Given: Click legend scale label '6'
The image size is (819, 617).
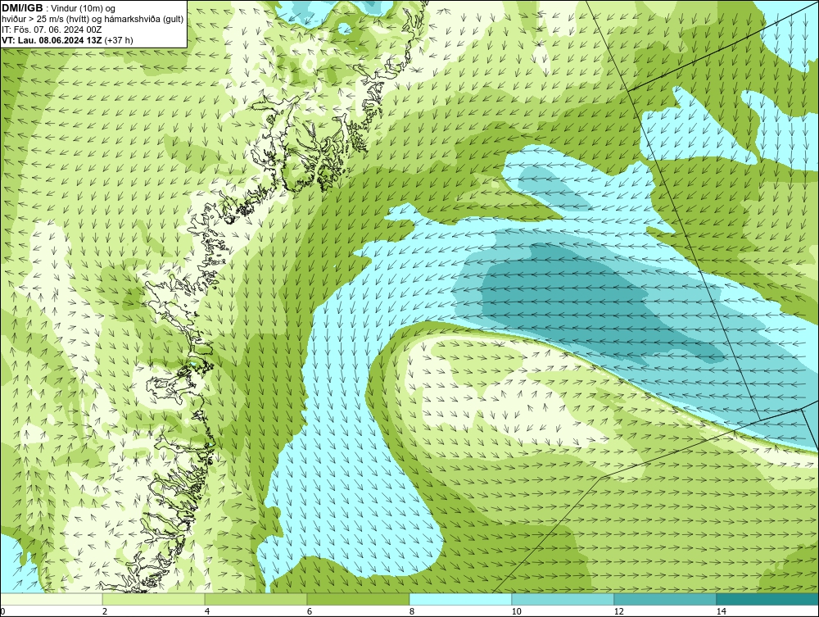Looking at the screenshot, I should click(x=310, y=612).
